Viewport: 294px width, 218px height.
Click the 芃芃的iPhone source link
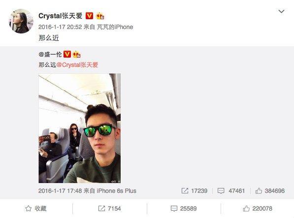[115, 27]
